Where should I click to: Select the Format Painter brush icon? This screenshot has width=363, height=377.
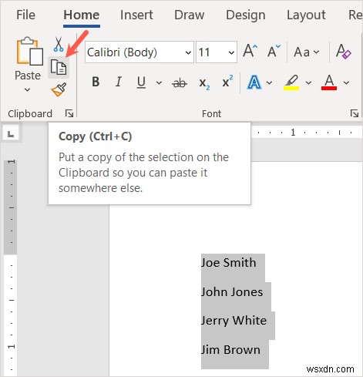coord(59,89)
